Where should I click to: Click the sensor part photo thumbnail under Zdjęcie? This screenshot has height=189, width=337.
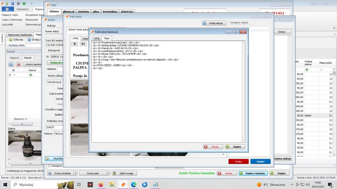[x=25, y=146]
